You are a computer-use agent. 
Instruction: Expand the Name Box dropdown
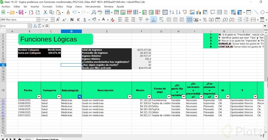click(29, 26)
